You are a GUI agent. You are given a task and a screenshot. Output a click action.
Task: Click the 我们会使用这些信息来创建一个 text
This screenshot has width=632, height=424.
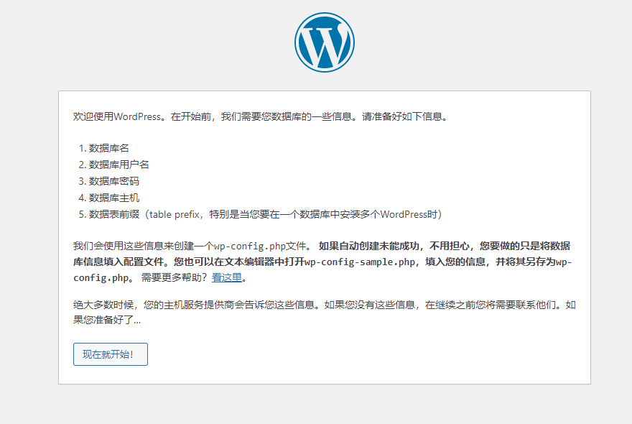(x=144, y=245)
